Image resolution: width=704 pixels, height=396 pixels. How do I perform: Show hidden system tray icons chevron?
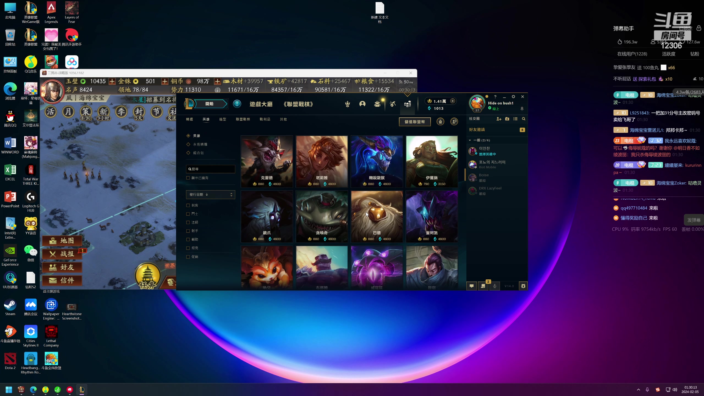coord(639,390)
